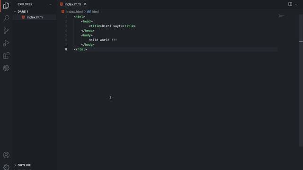Open the Extensions view

(x=6, y=56)
